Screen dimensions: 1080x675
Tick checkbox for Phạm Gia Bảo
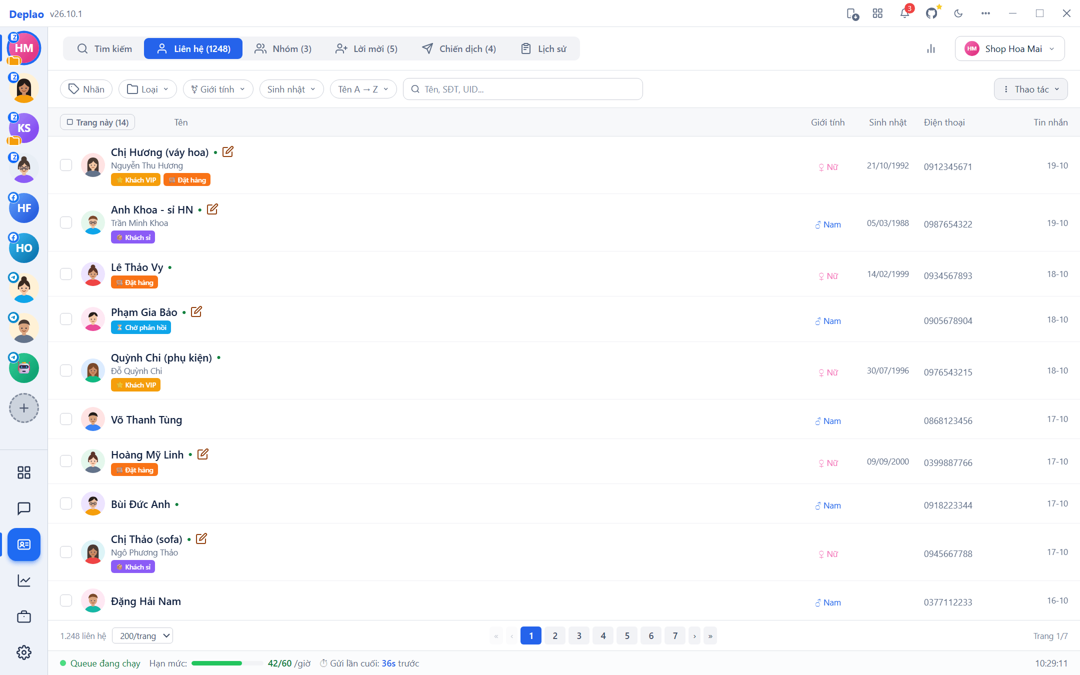[66, 319]
